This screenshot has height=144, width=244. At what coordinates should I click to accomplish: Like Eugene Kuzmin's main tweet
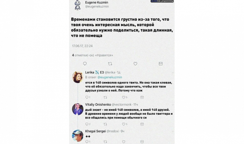[x=135, y=64]
